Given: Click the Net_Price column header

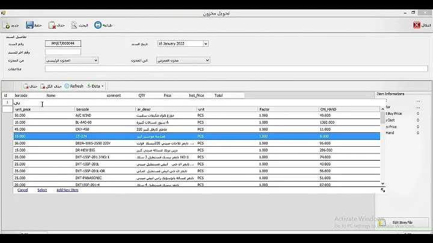Looking at the screenshot, I should pyautogui.click(x=196, y=96).
